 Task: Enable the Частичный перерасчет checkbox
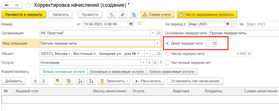coord(167,63)
